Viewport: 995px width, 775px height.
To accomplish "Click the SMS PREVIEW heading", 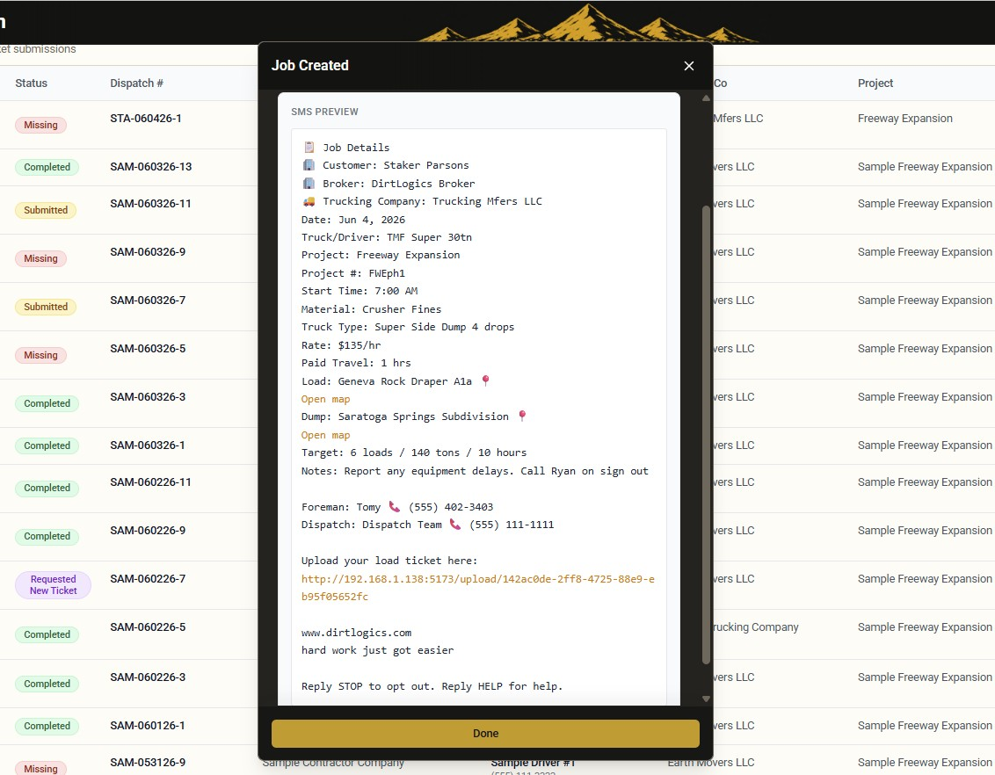I will [324, 112].
